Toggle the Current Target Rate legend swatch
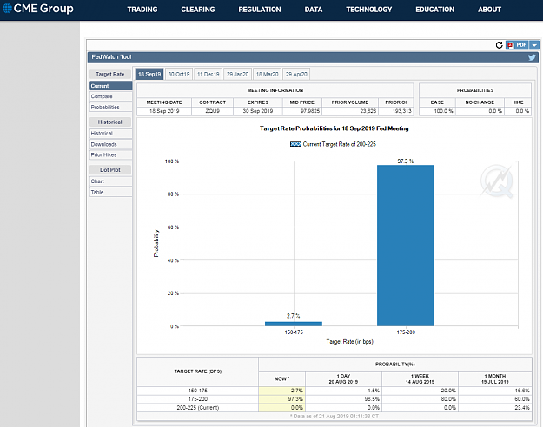 click(x=295, y=144)
